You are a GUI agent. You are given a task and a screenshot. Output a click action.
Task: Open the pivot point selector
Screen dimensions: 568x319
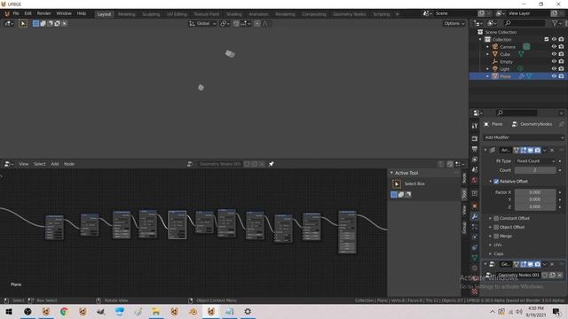[225, 24]
